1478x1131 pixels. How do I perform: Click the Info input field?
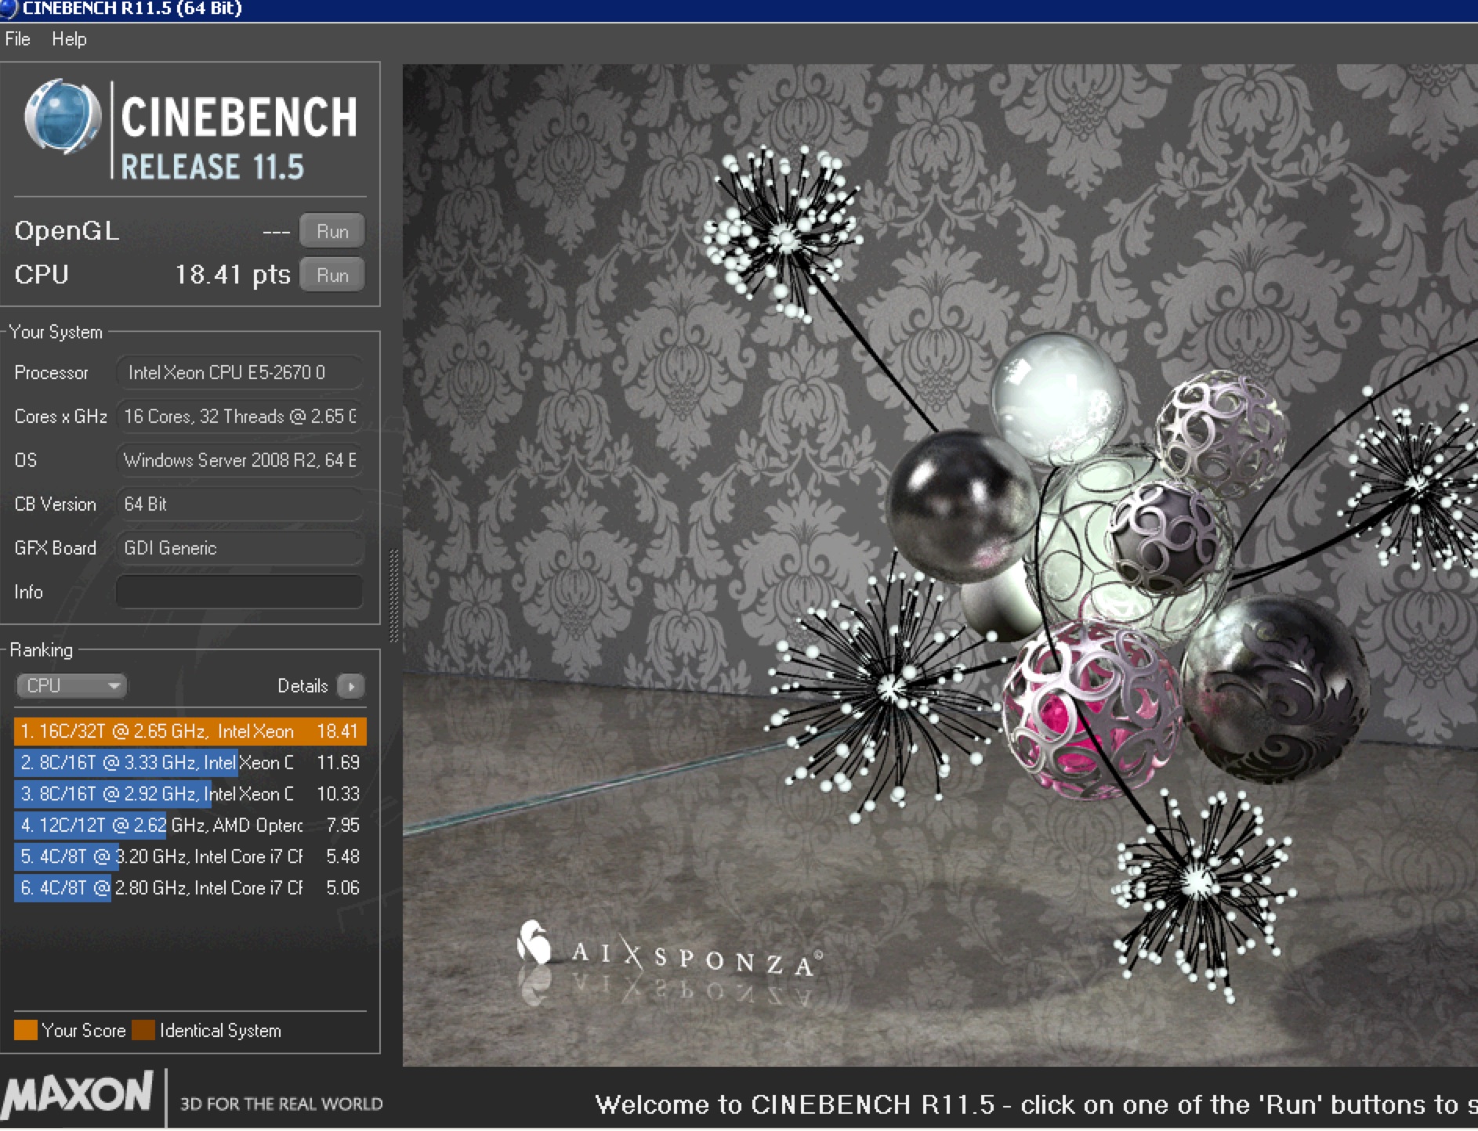pyautogui.click(x=239, y=592)
